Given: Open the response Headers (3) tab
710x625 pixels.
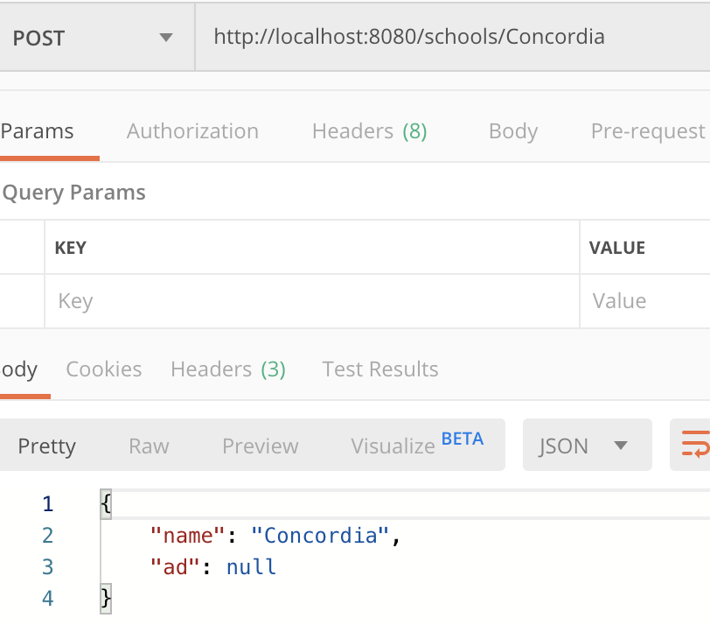Looking at the screenshot, I should click(x=228, y=369).
